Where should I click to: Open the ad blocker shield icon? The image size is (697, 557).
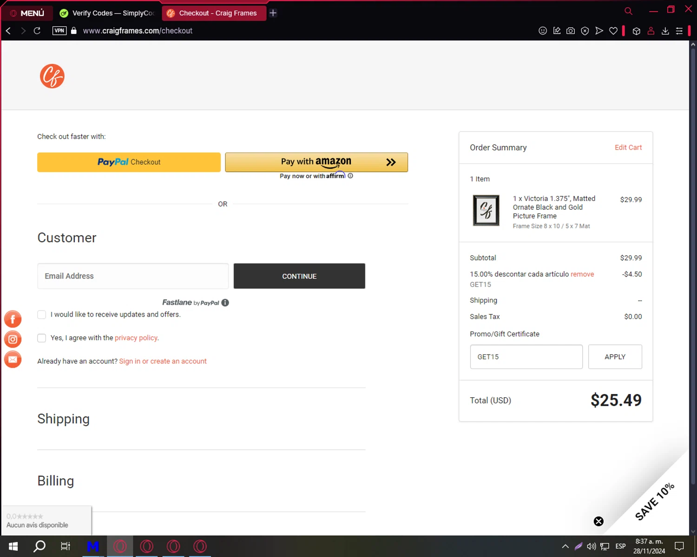coord(585,31)
